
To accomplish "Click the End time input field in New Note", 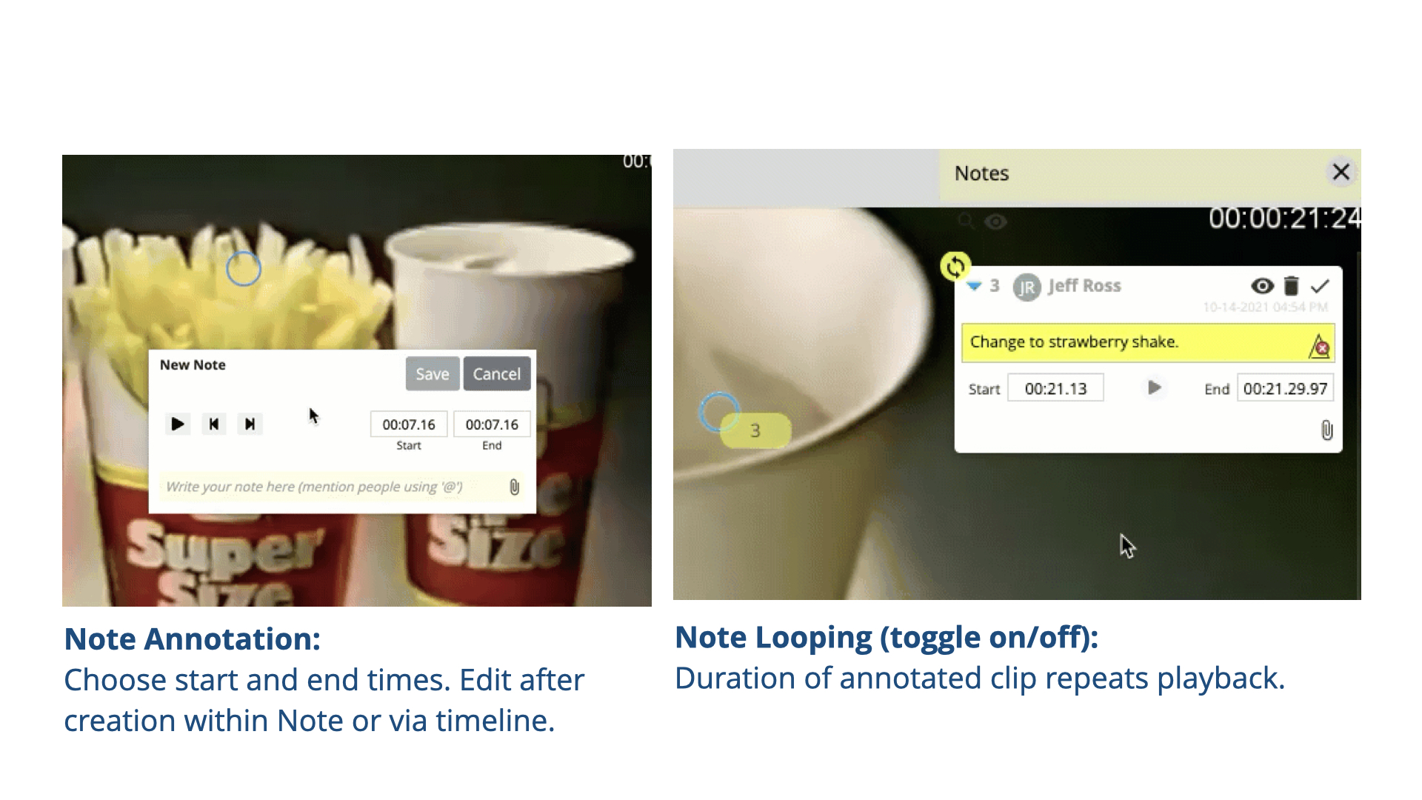I will (x=490, y=425).
